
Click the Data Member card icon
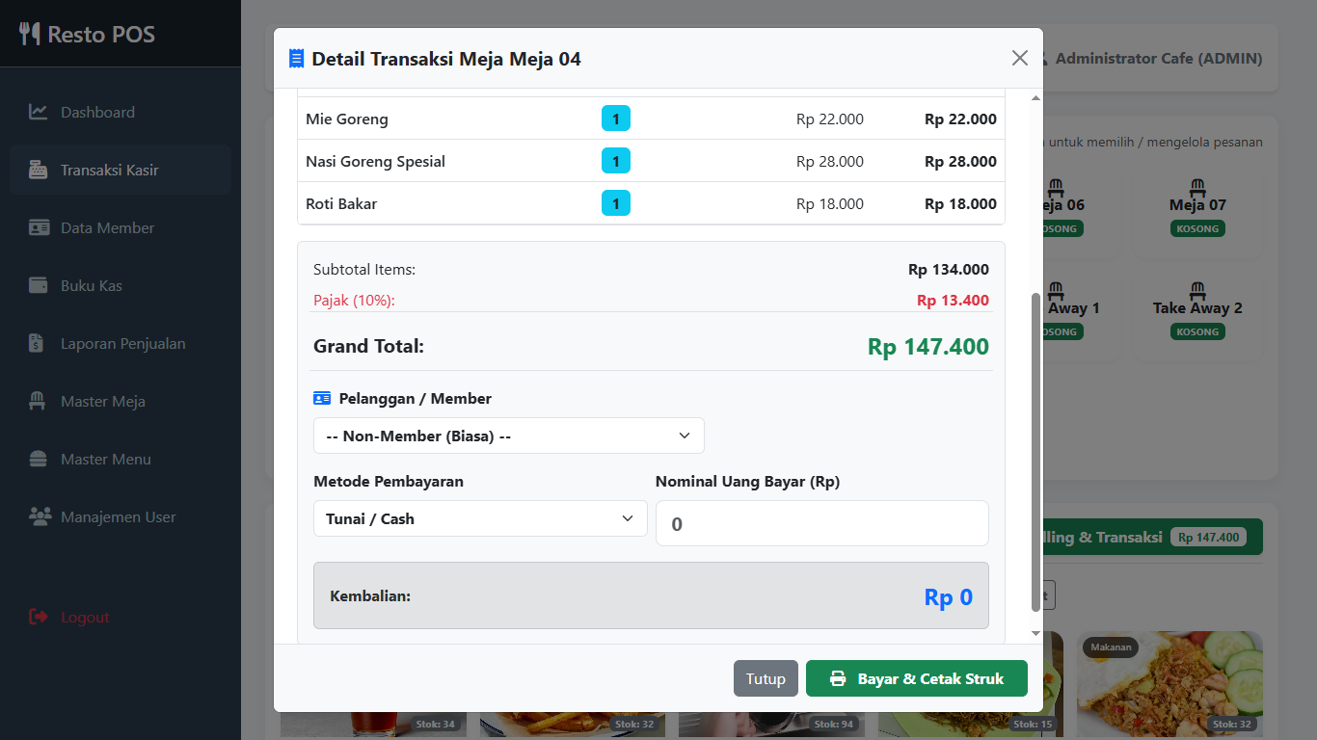tap(39, 227)
